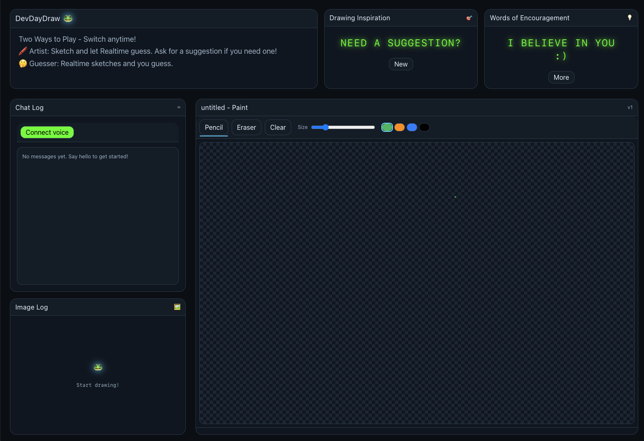Choose the black color swatch
This screenshot has height=441, width=644.
[x=424, y=127]
